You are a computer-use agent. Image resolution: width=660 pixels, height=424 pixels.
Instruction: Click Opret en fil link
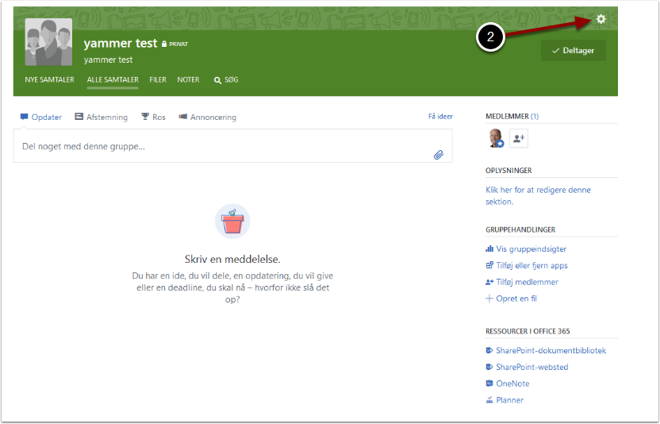pos(512,299)
